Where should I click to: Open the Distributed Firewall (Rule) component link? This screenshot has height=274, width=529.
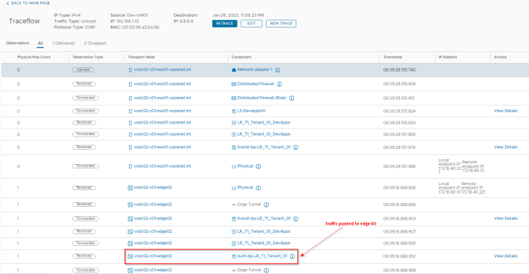coord(262,98)
